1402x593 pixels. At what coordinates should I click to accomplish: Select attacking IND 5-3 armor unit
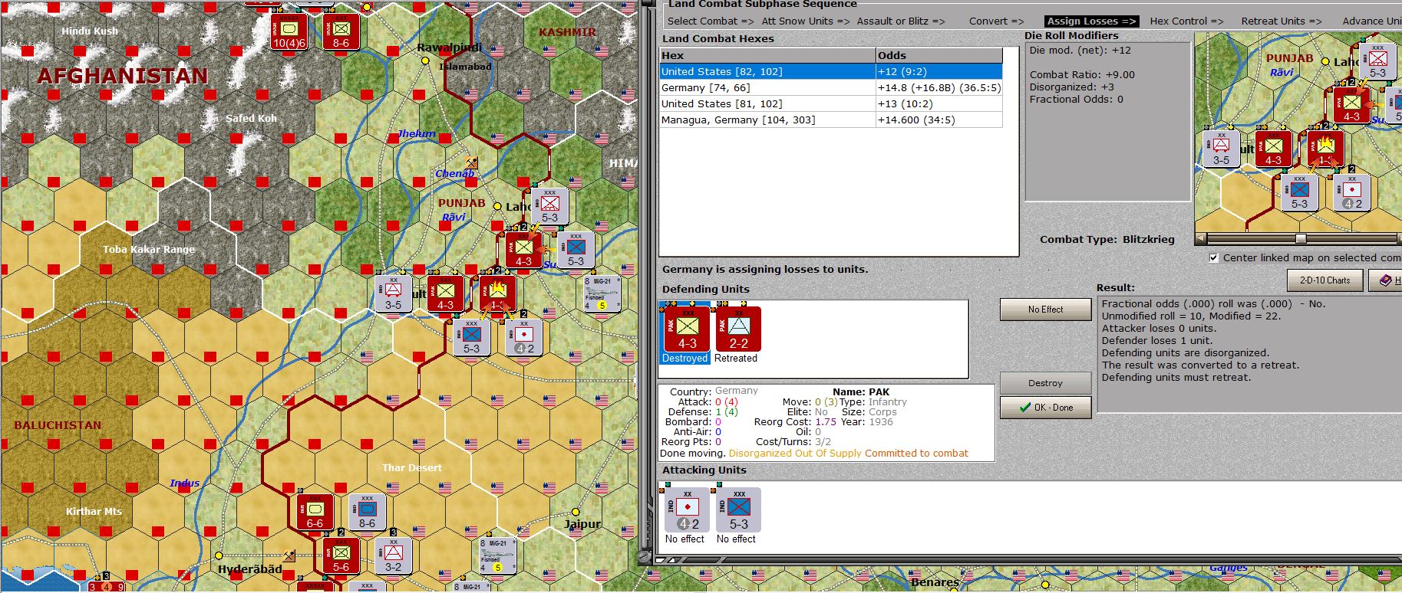click(738, 509)
